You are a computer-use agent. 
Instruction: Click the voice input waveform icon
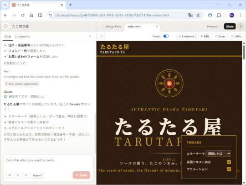click(26, 175)
